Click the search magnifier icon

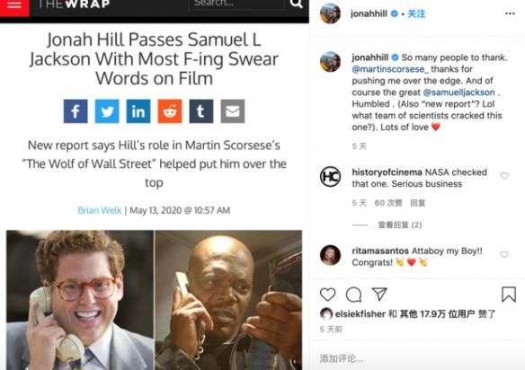coord(296,4)
